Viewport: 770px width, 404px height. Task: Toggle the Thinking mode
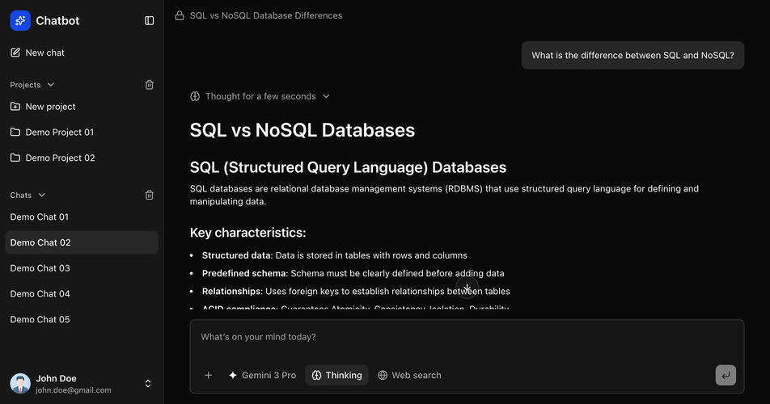(336, 375)
